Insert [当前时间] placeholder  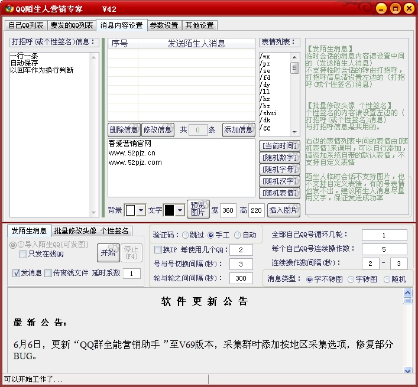pos(280,146)
